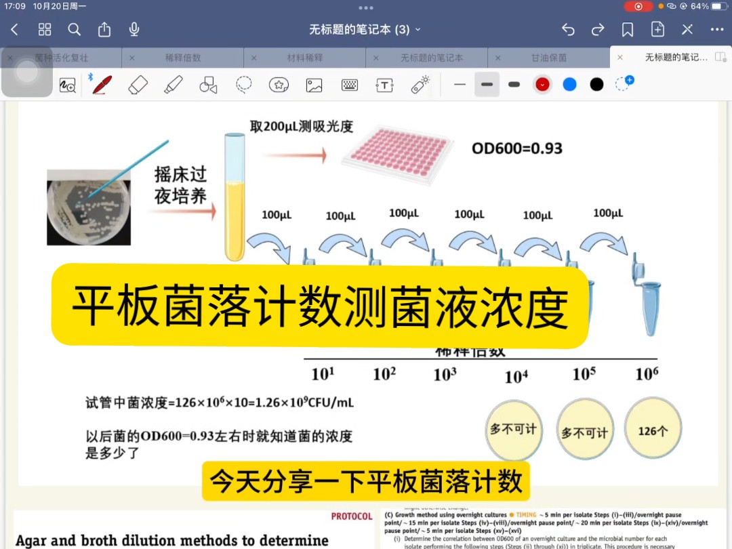The image size is (732, 549).
Task: Switch to the 稀释倍数 tab
Action: click(x=183, y=58)
